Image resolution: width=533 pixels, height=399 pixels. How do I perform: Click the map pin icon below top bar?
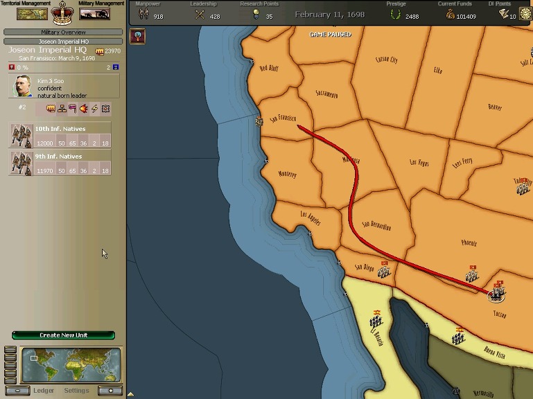137,37
